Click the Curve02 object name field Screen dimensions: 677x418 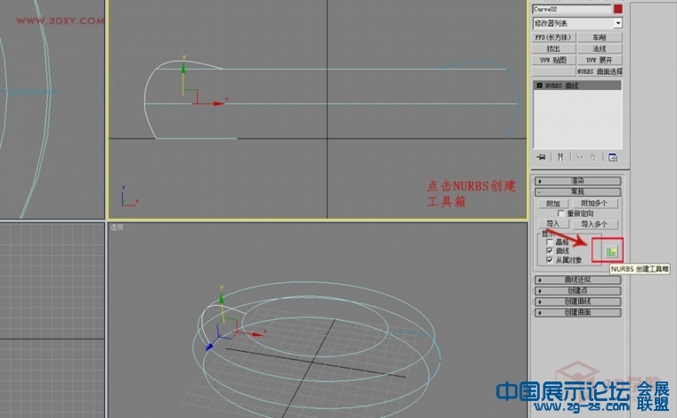pyautogui.click(x=572, y=9)
